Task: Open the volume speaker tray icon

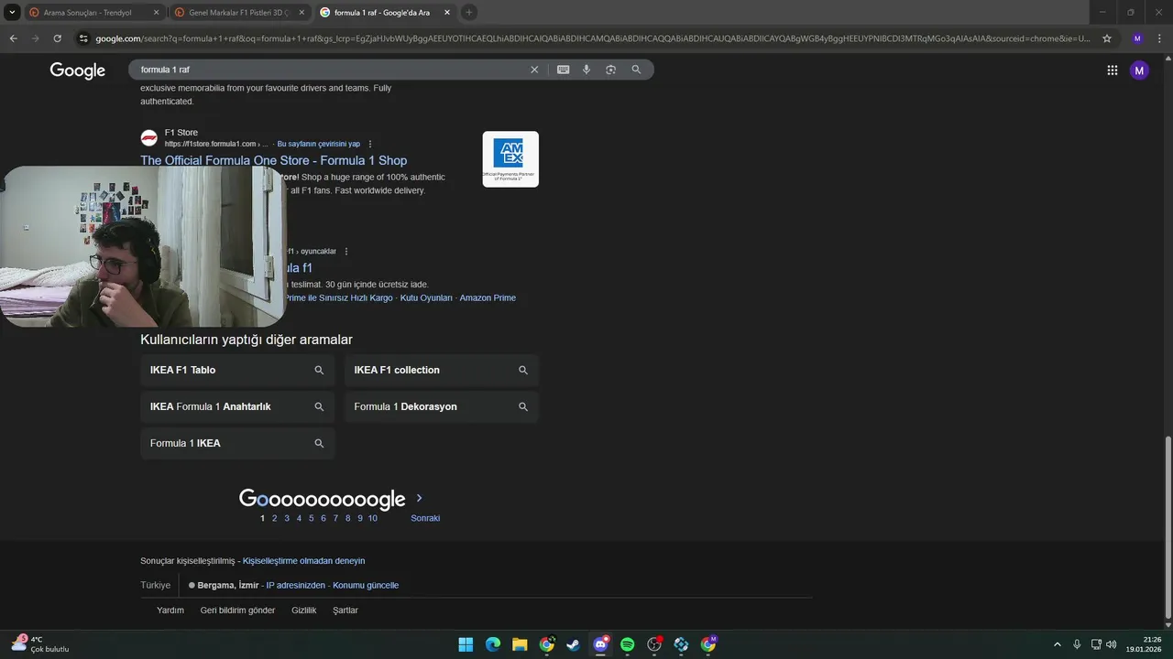Action: [1112, 644]
